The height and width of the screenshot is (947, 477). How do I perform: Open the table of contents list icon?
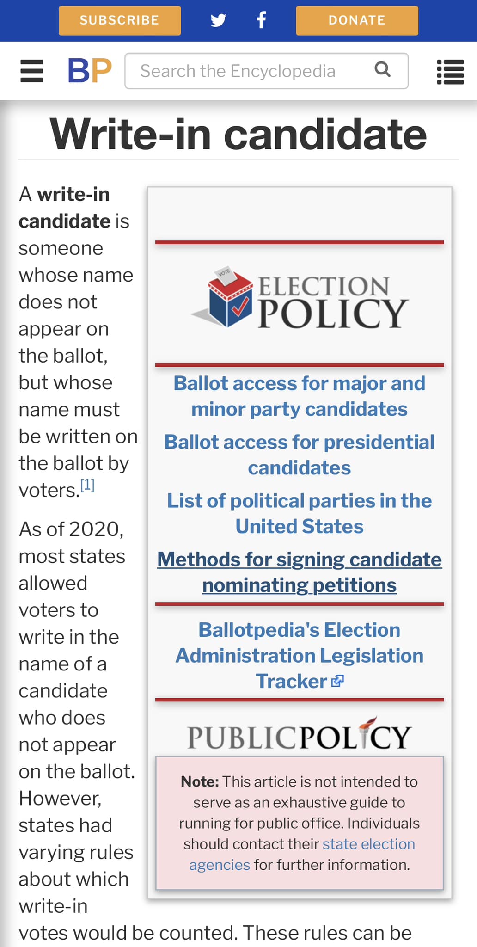450,72
